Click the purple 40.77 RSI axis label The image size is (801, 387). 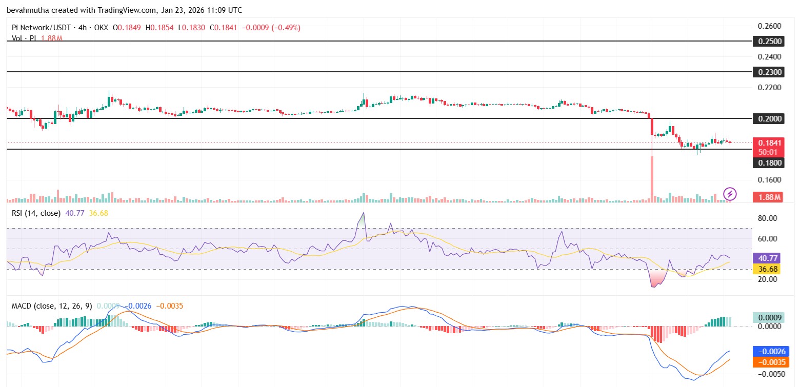click(x=766, y=258)
